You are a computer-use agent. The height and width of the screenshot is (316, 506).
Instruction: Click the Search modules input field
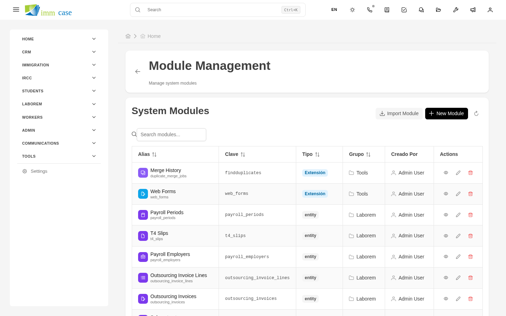pyautogui.click(x=171, y=134)
